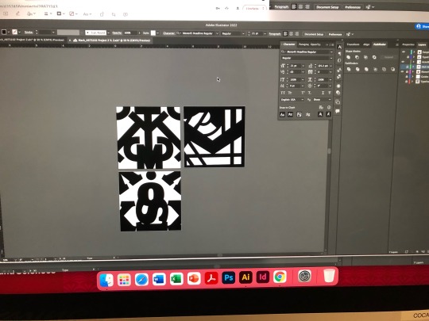Click Document Setup in front window control bar
Viewport: 429px width, 321px height.
(314, 34)
